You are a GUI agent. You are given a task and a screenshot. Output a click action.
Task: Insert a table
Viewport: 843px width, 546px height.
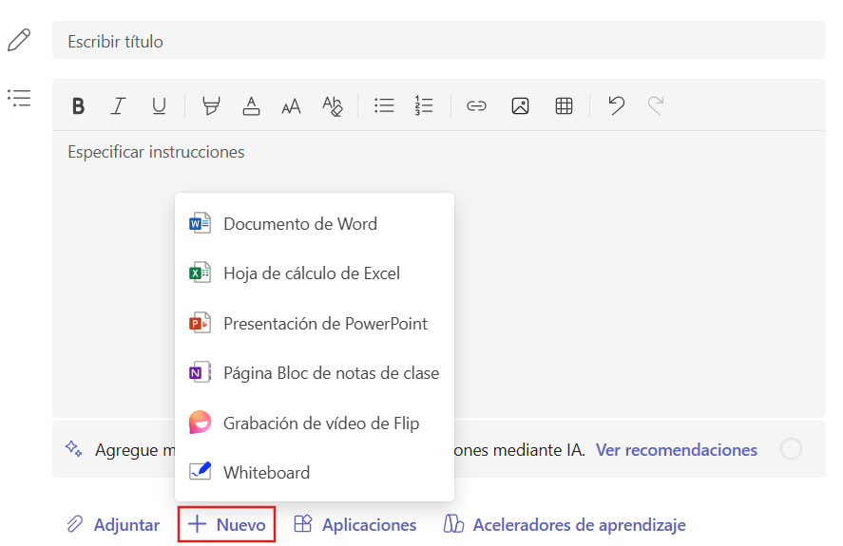tap(564, 105)
